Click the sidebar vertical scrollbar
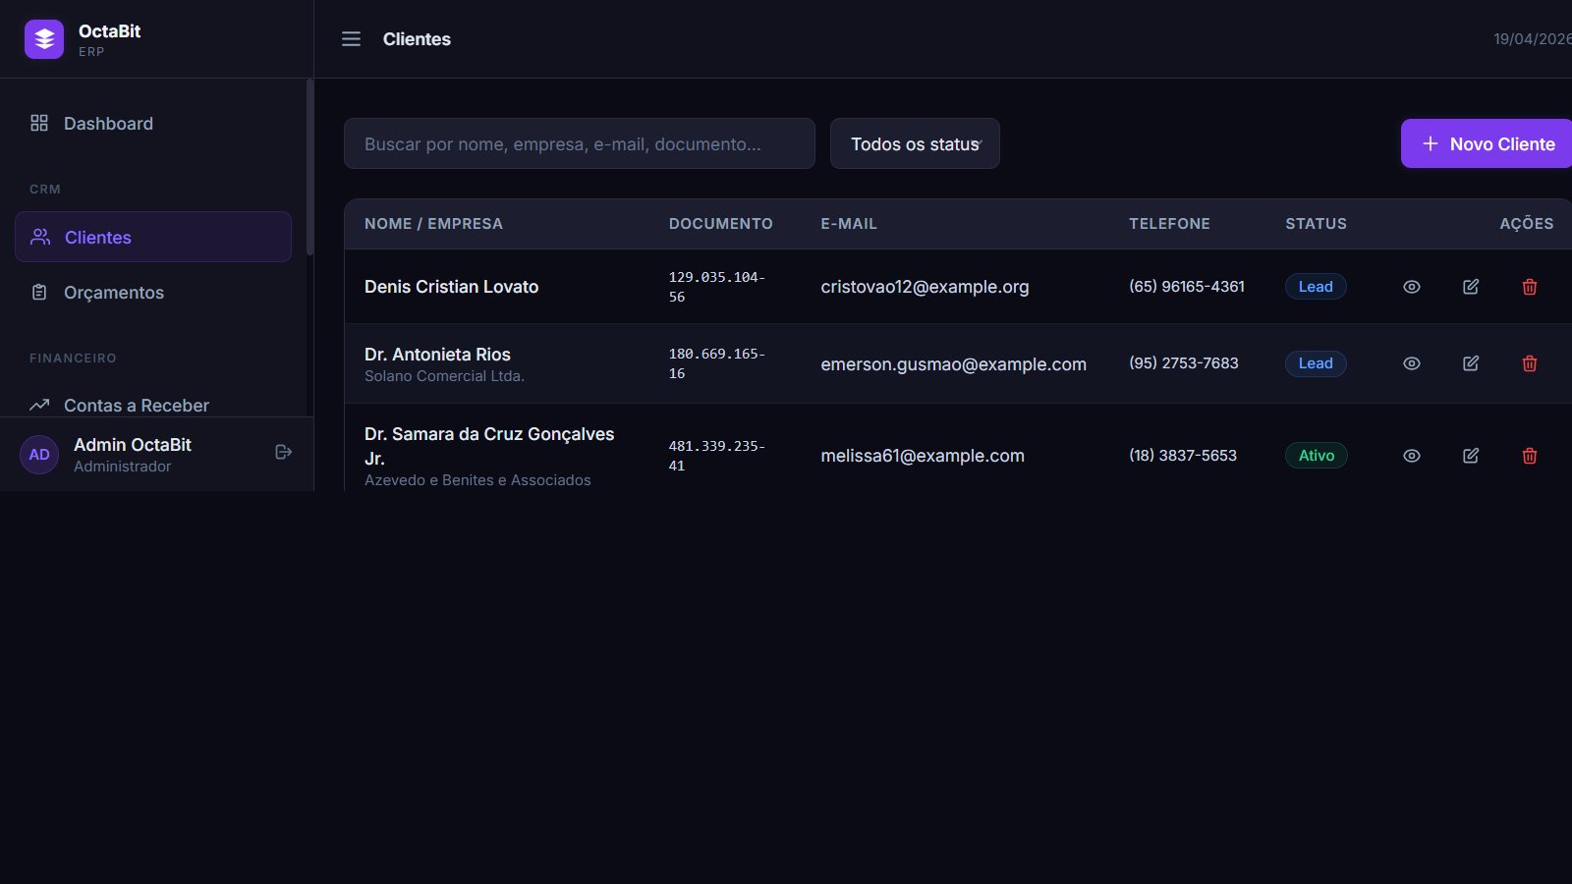This screenshot has height=884, width=1572. [309, 167]
